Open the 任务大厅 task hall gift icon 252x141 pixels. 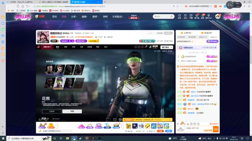42,126
